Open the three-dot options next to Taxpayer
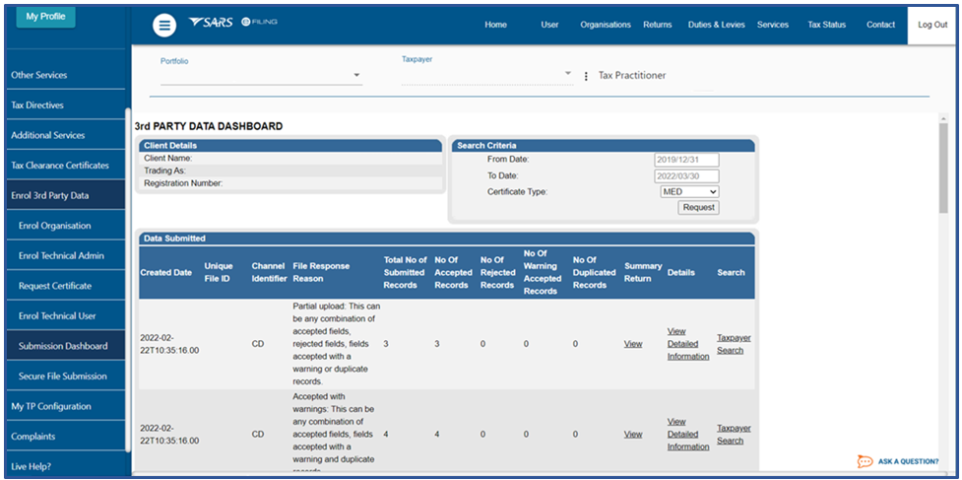Image resolution: width=962 pixels, height=480 pixels. pyautogui.click(x=586, y=76)
